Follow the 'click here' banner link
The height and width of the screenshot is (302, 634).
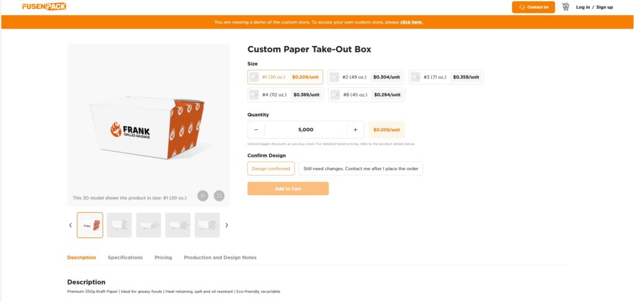(x=411, y=22)
